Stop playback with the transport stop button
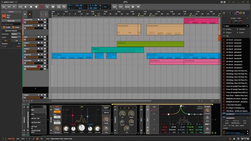251x141 pixels. coord(31,7)
